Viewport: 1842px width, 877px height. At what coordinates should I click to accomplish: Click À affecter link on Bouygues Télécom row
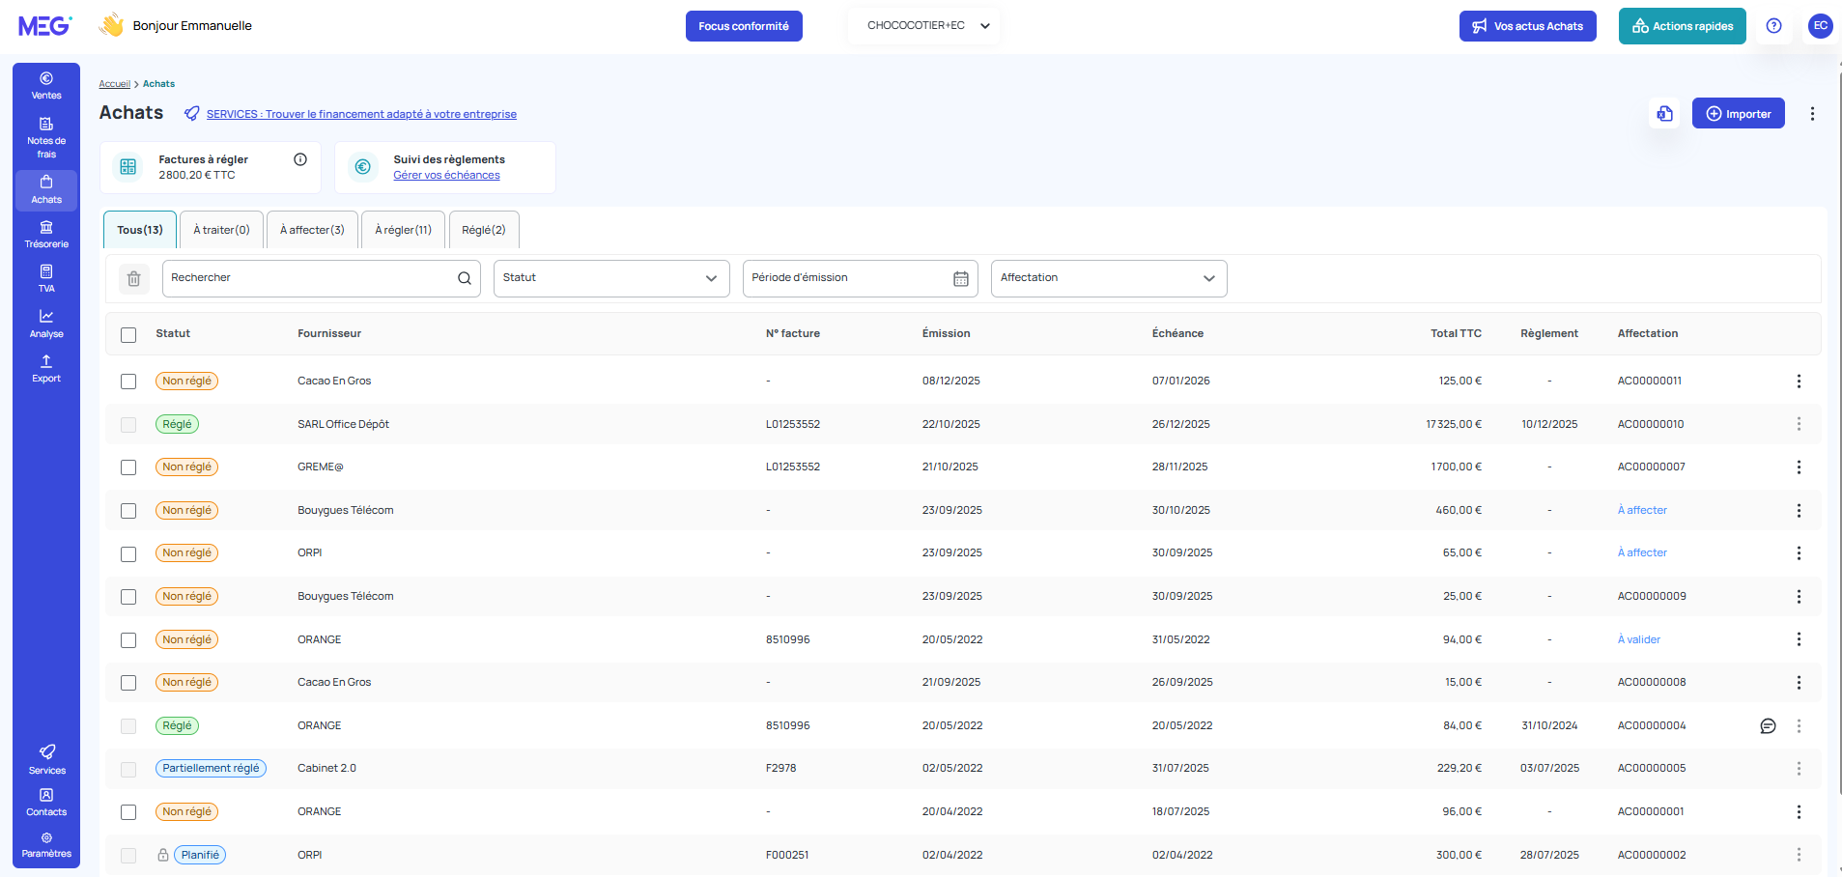coord(1642,510)
